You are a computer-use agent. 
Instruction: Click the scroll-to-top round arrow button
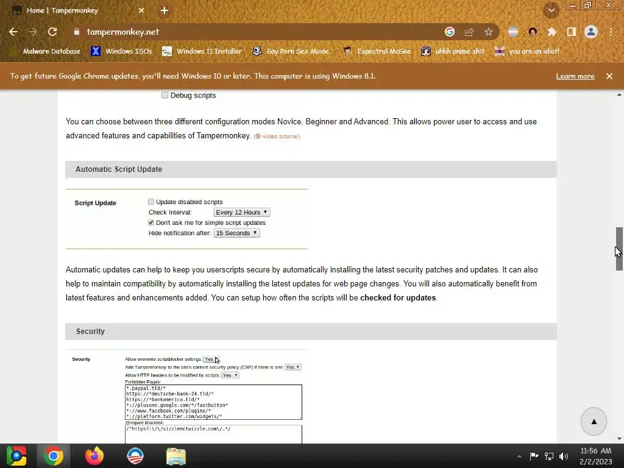pos(594,422)
